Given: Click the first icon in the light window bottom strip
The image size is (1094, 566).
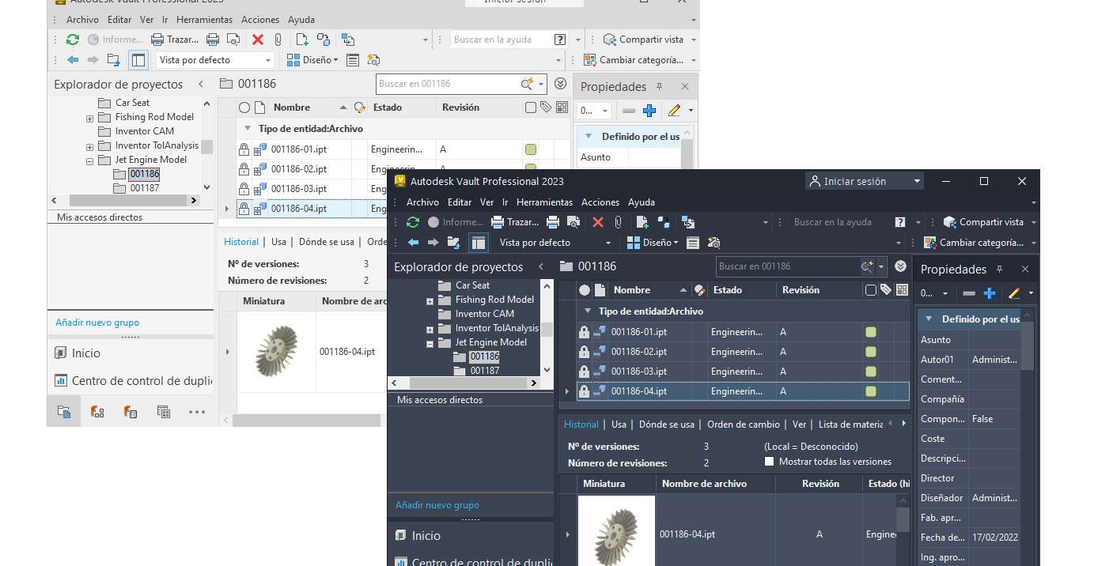Looking at the screenshot, I should 64,411.
